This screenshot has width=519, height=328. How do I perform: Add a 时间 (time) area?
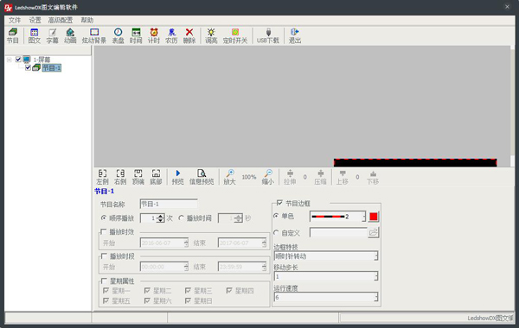(136, 35)
